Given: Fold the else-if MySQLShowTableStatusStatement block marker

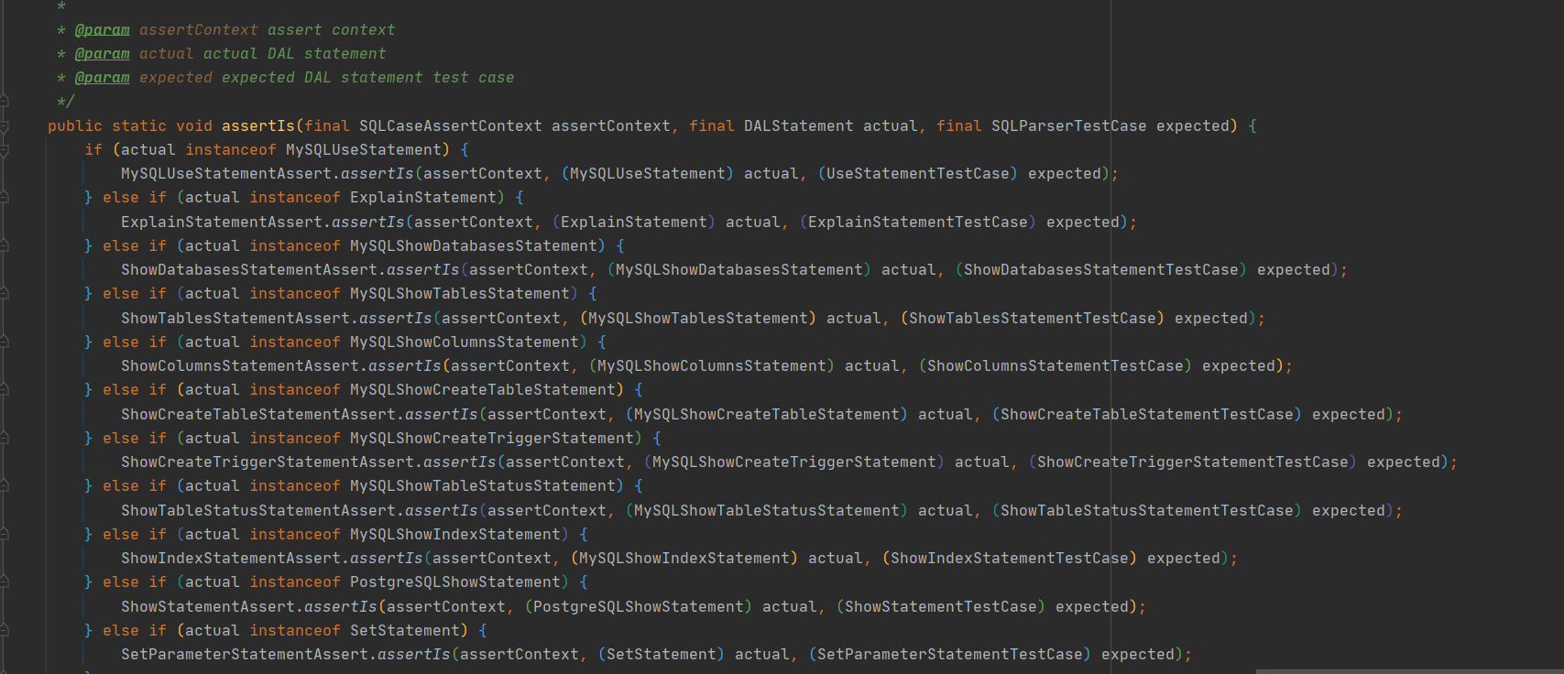Looking at the screenshot, I should pyautogui.click(x=4, y=486).
